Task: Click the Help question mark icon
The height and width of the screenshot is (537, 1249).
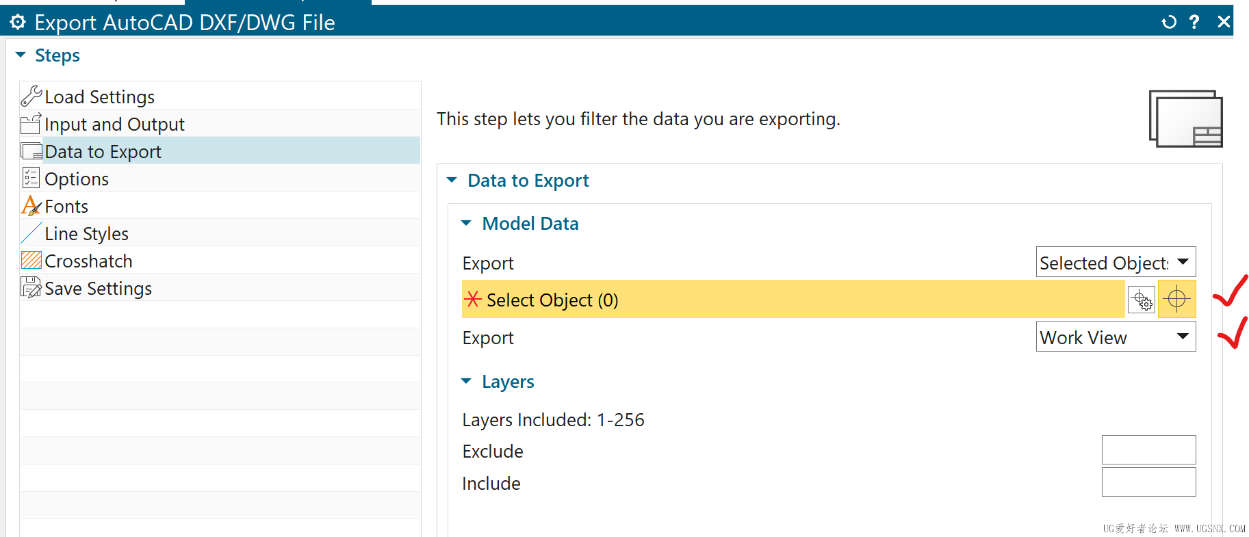Action: pos(1194,22)
